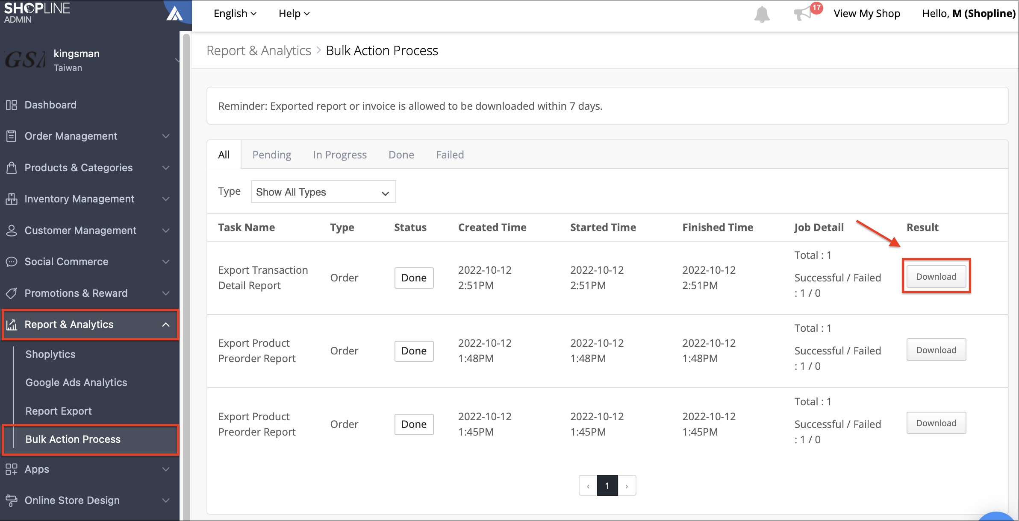Click Done status of 1:45PM Preorder Report
The width and height of the screenshot is (1019, 521).
414,424
